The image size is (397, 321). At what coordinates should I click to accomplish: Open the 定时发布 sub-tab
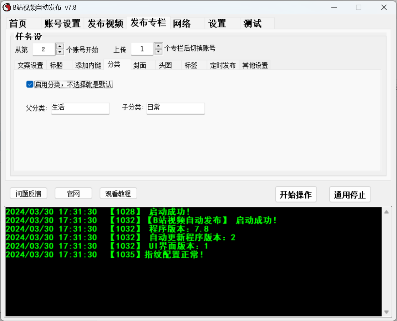tap(223, 65)
